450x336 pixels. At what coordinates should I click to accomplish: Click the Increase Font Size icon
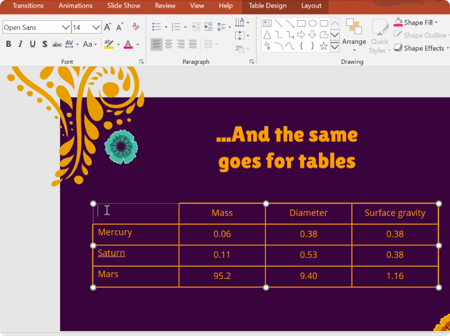pos(108,27)
